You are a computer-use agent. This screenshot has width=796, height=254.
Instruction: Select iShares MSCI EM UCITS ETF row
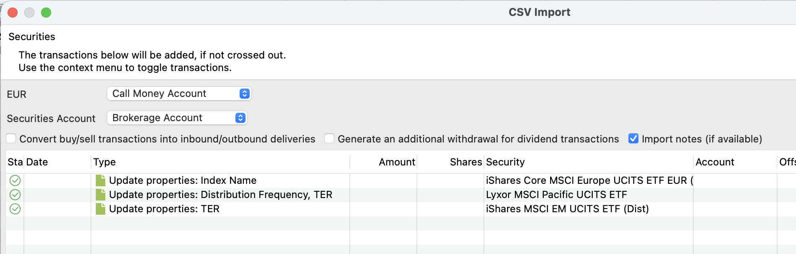[x=401, y=209]
